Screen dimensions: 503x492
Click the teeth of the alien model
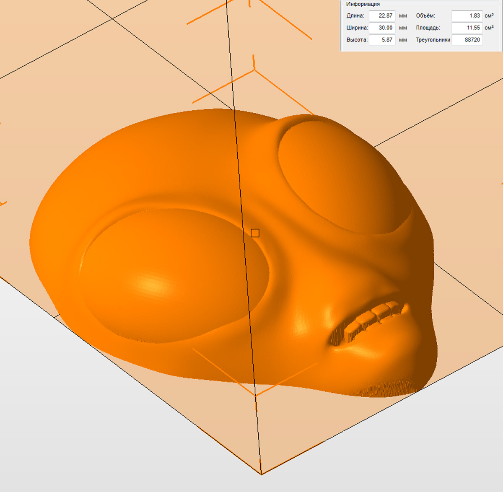coord(373,317)
